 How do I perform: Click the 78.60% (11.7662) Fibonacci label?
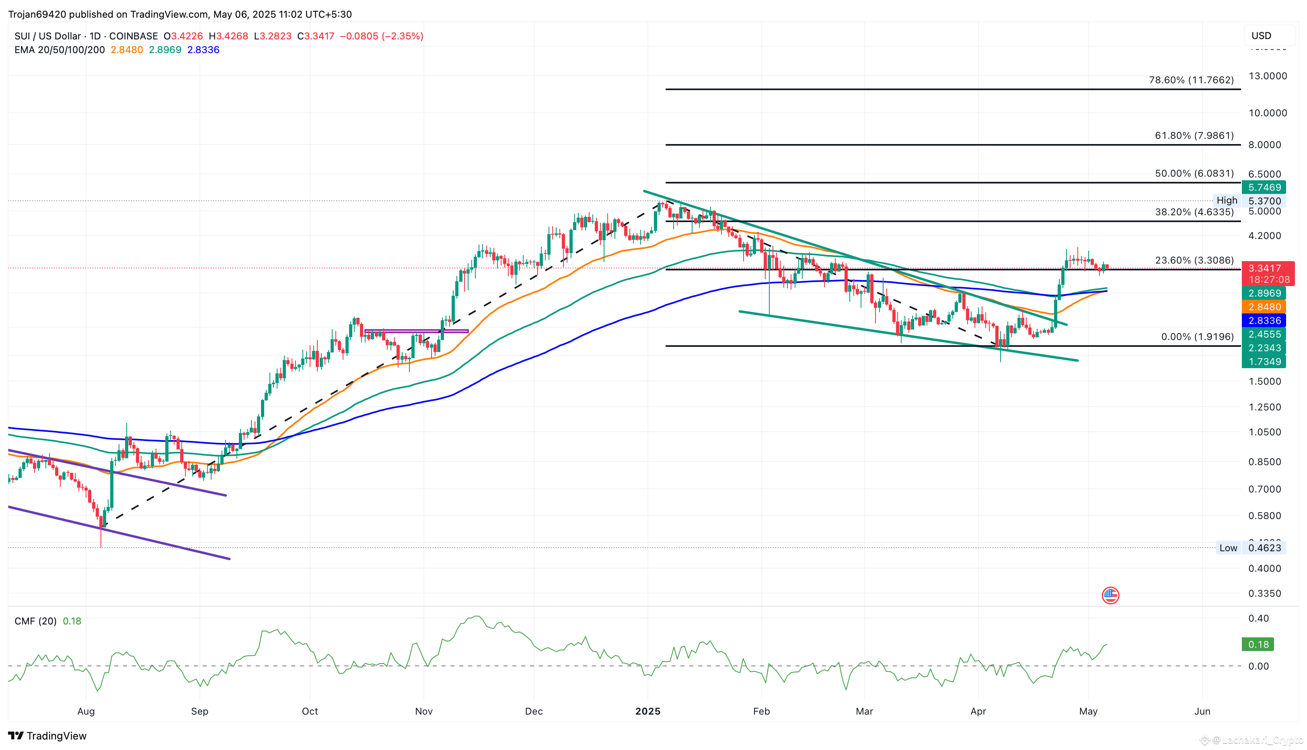1191,80
